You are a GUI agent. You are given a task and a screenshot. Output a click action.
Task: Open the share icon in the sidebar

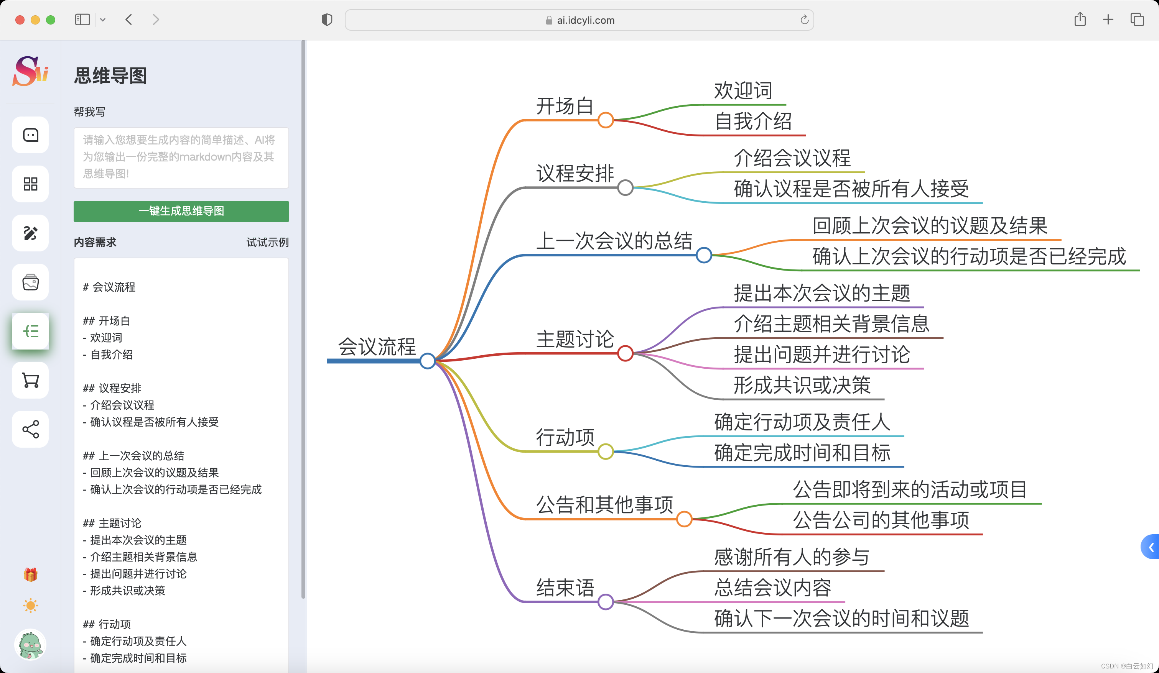(x=30, y=429)
